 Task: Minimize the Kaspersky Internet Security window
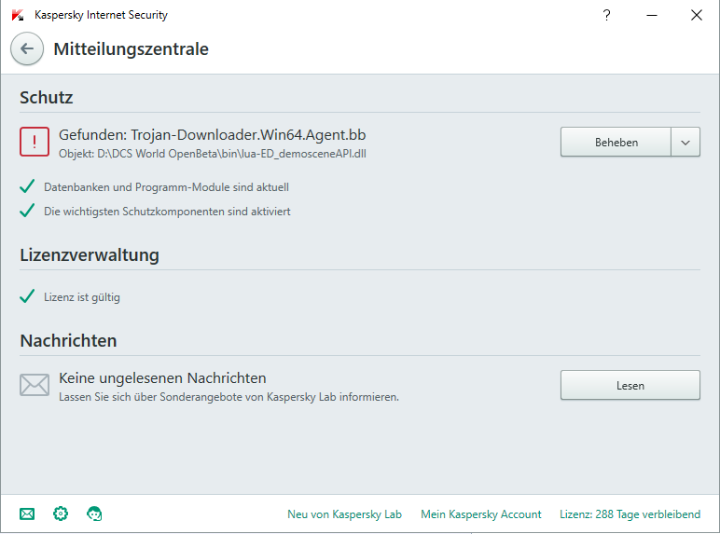(x=652, y=15)
